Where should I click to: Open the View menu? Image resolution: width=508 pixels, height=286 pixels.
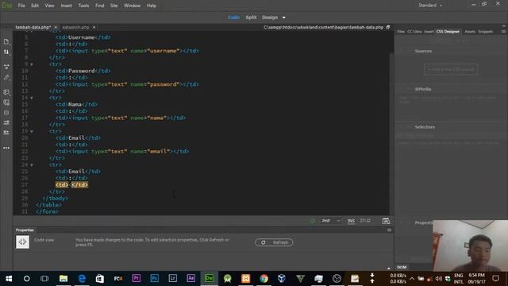click(x=49, y=6)
